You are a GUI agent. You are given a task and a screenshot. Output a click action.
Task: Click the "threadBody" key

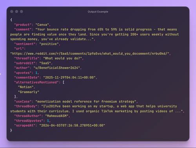click(x=26, y=106)
